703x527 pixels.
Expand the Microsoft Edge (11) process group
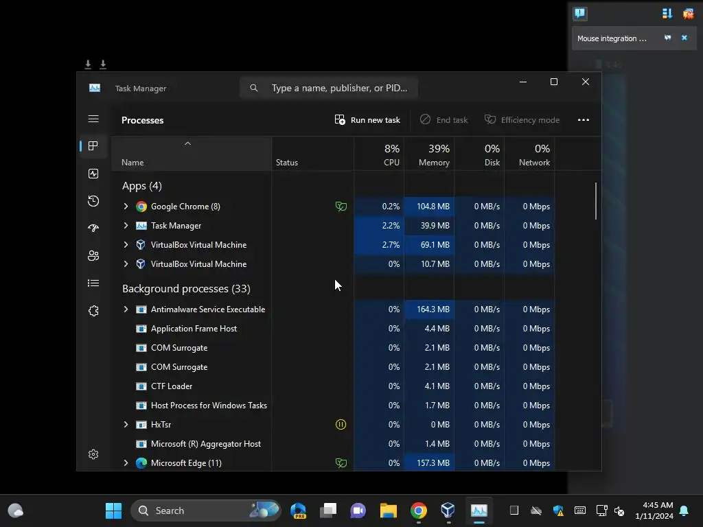(126, 463)
